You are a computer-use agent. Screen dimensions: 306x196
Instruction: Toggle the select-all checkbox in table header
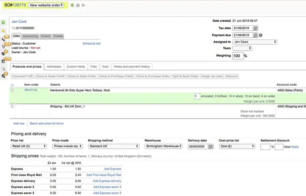13,85
